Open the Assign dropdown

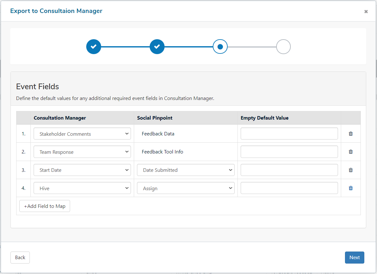click(x=185, y=188)
